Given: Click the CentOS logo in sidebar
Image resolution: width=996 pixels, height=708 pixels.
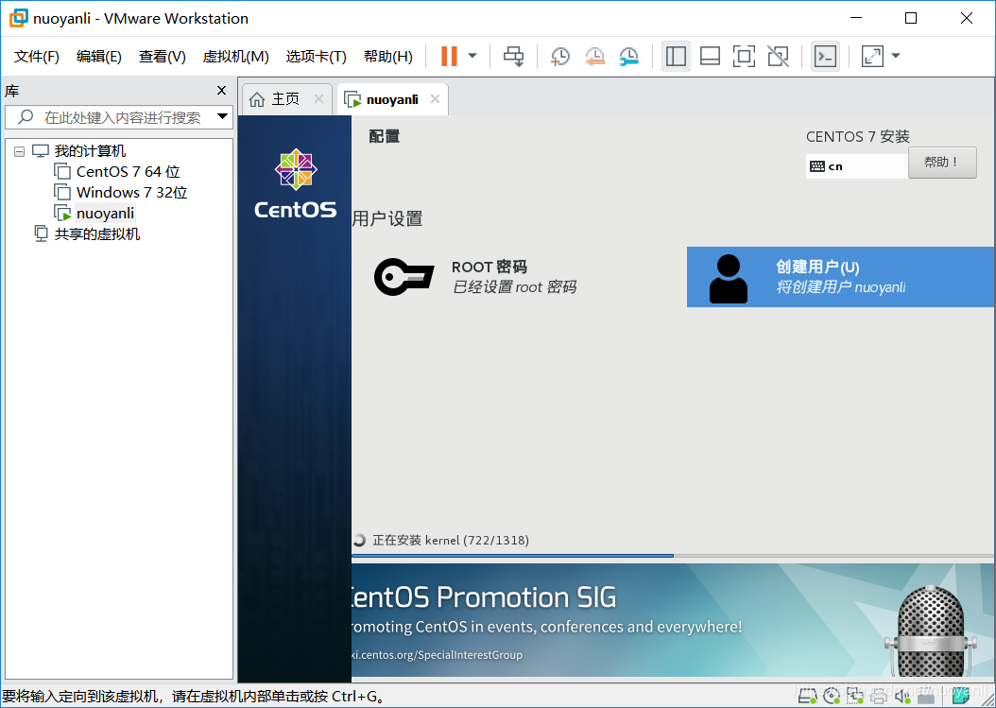Looking at the screenshot, I should [296, 183].
